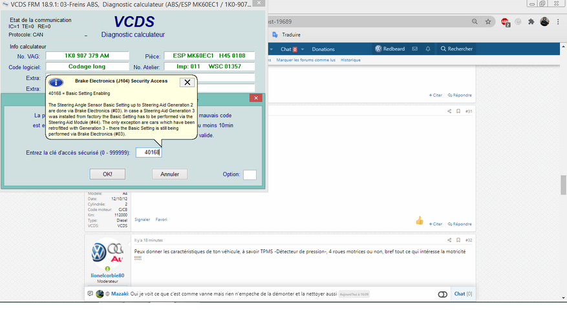567x310 pixels.
Task: Click the security access key field containing 40168
Action: (149, 152)
